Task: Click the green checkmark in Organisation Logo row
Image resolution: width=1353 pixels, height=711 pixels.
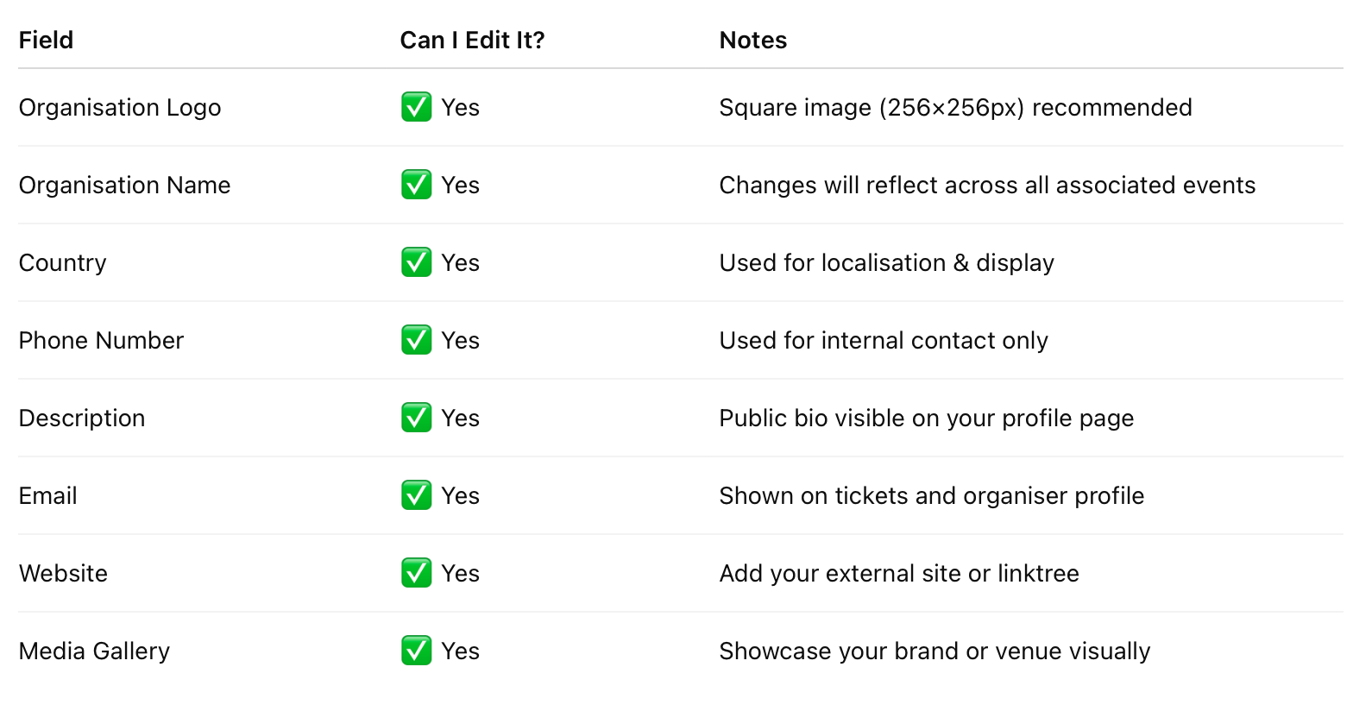Action: pos(416,108)
